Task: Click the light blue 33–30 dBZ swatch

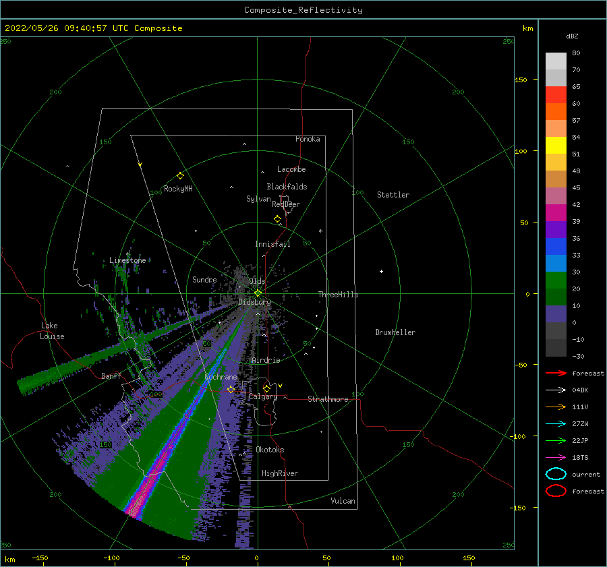Action: coord(556,264)
